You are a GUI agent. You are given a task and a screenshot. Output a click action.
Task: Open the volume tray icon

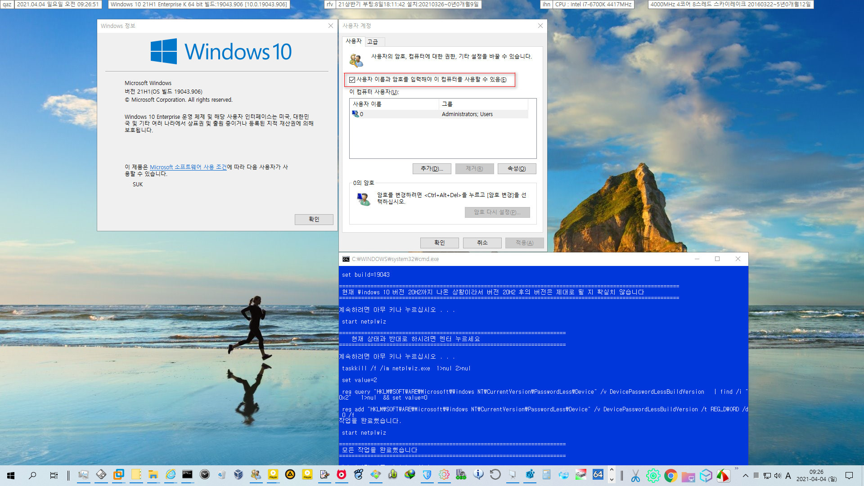pyautogui.click(x=778, y=476)
